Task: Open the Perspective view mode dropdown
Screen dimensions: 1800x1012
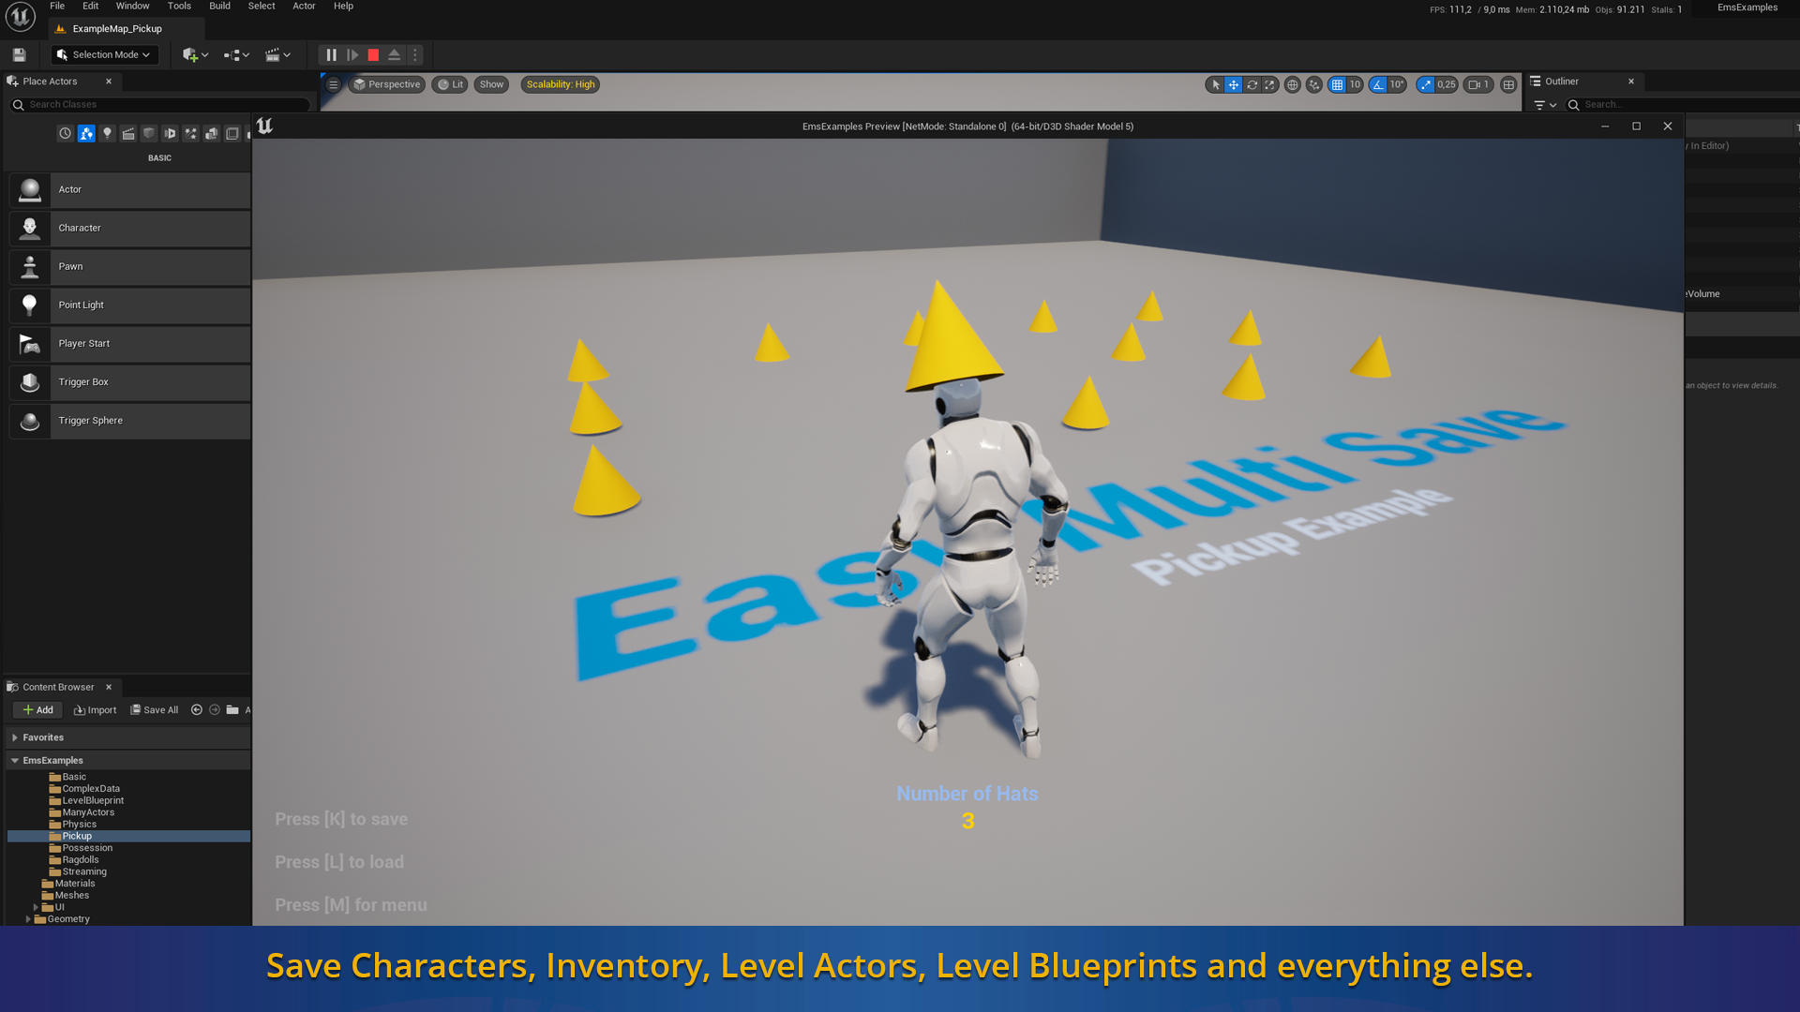Action: pyautogui.click(x=386, y=84)
